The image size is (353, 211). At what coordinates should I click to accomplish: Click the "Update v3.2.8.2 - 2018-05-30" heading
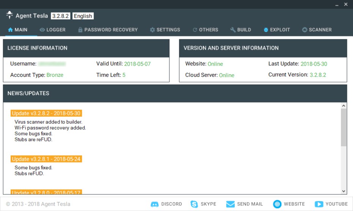(46, 113)
